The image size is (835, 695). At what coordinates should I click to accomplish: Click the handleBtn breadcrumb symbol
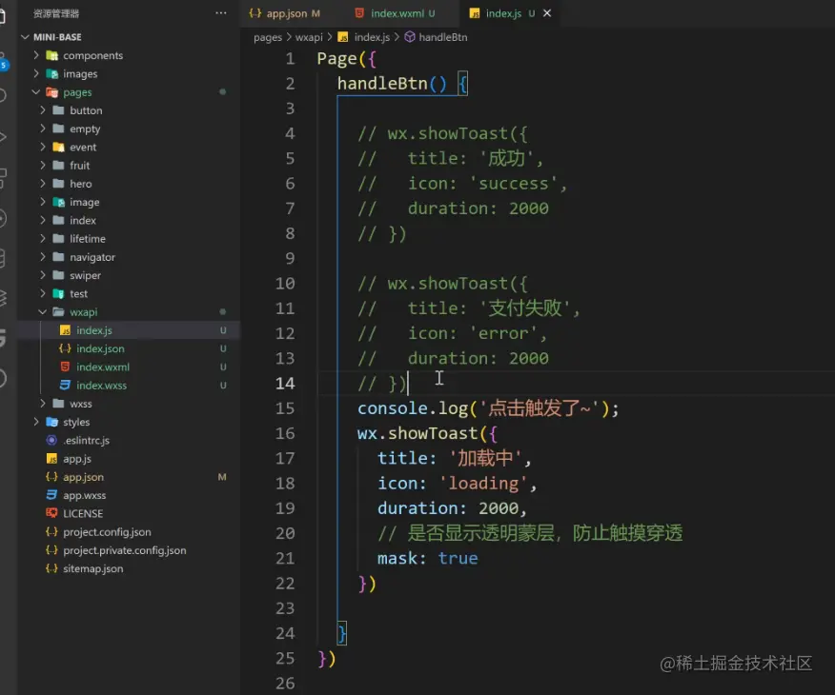pyautogui.click(x=442, y=37)
